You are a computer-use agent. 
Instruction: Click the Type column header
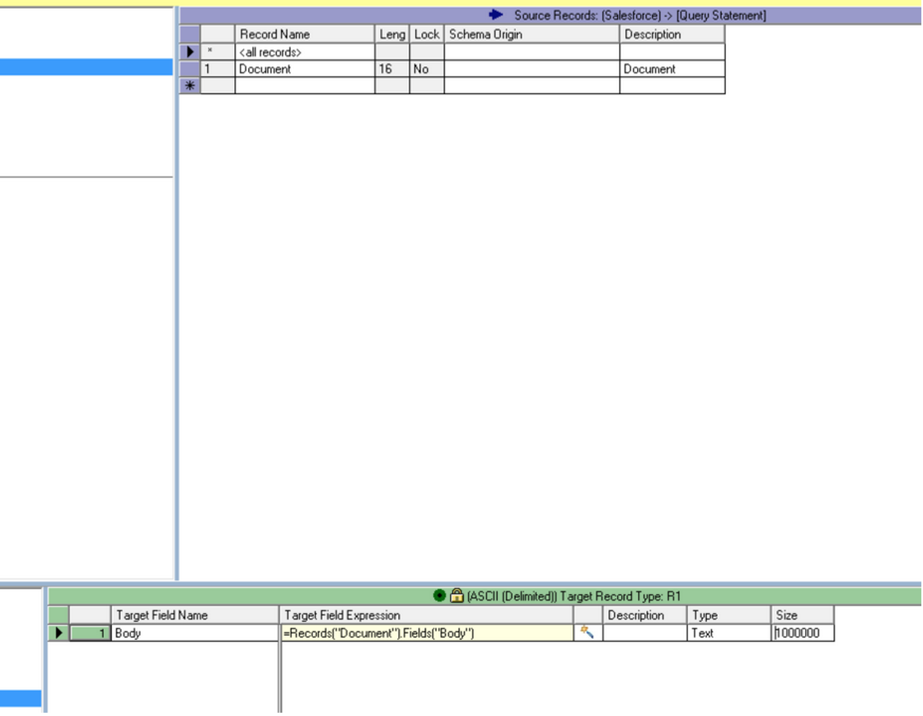tap(729, 615)
